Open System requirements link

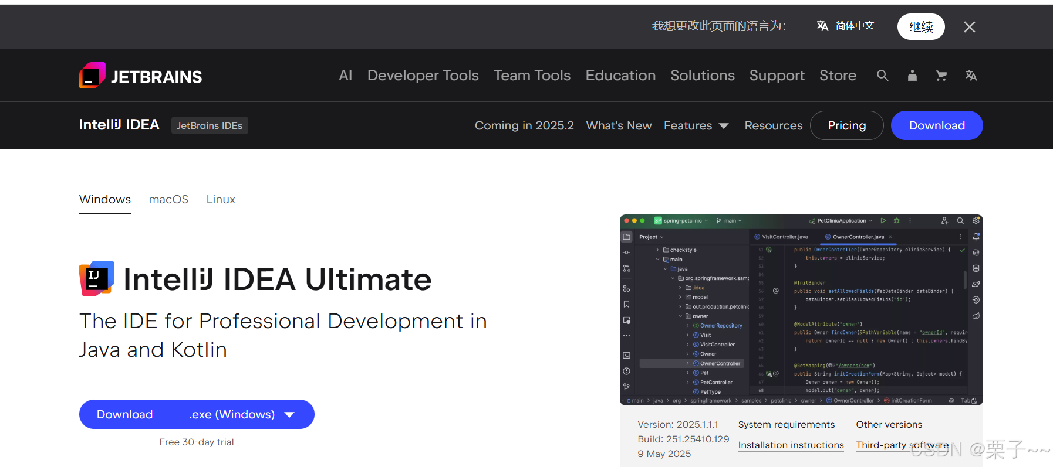pyautogui.click(x=787, y=425)
